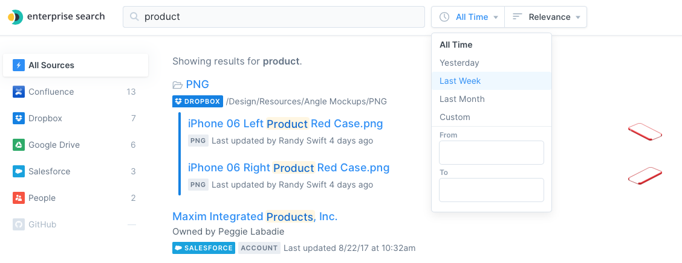Select Last Week from the time menu
The height and width of the screenshot is (263, 682).
(460, 81)
